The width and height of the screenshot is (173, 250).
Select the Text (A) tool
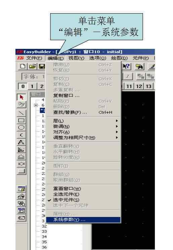[x=21, y=142]
